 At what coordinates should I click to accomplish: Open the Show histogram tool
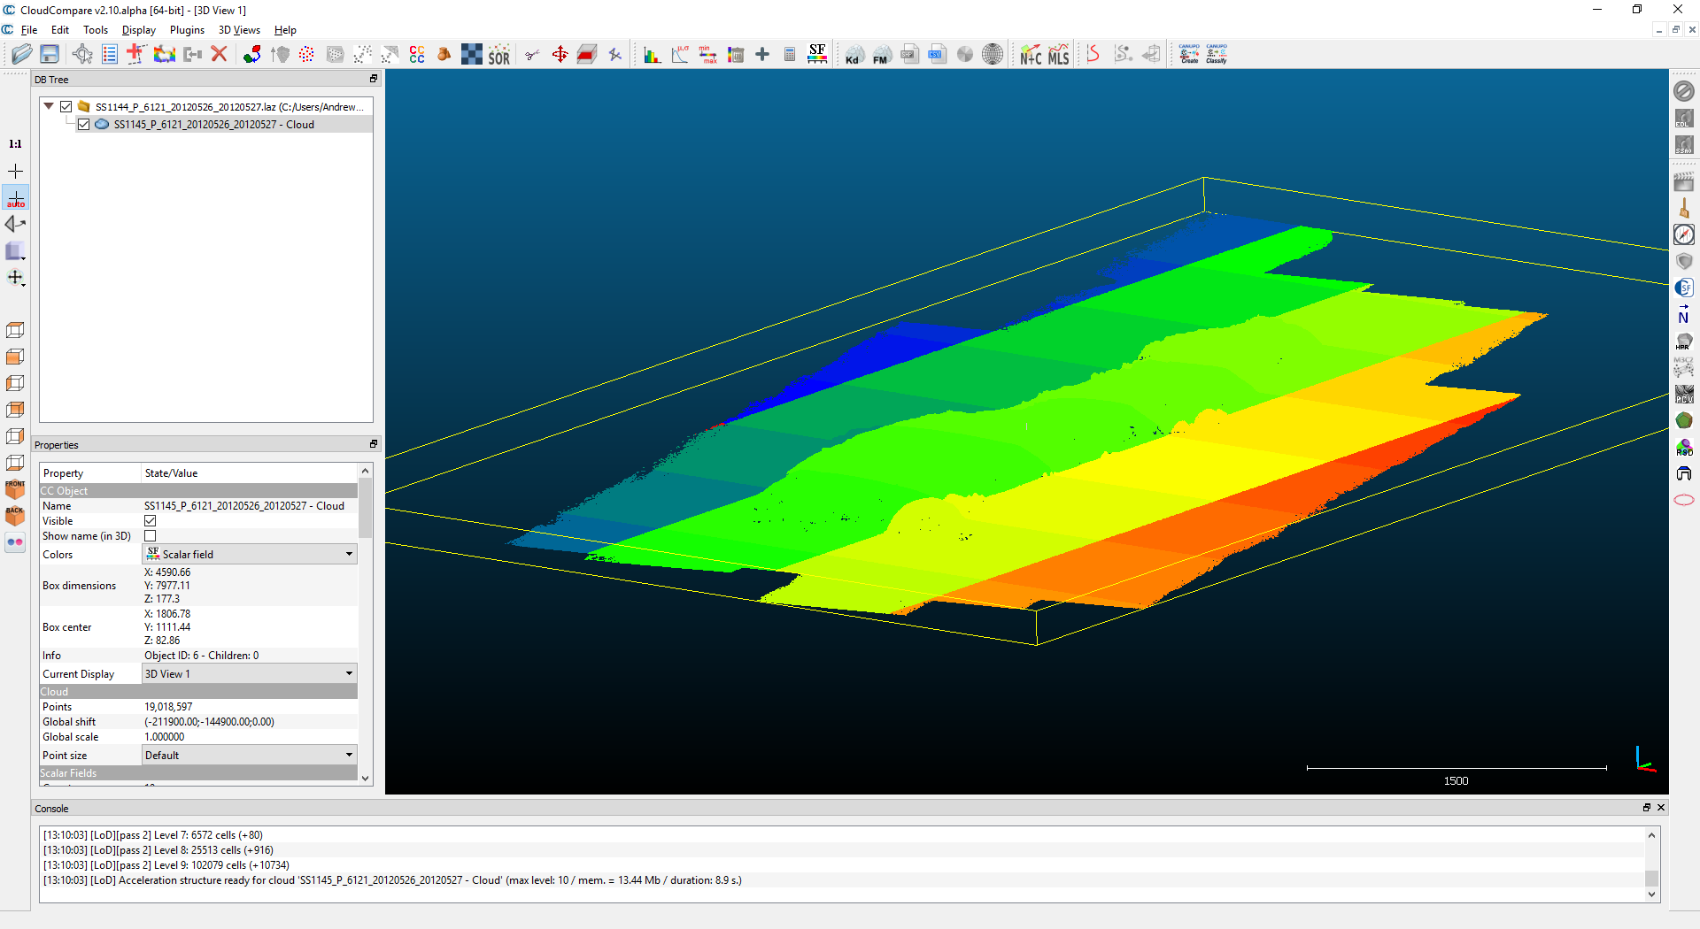(x=653, y=54)
